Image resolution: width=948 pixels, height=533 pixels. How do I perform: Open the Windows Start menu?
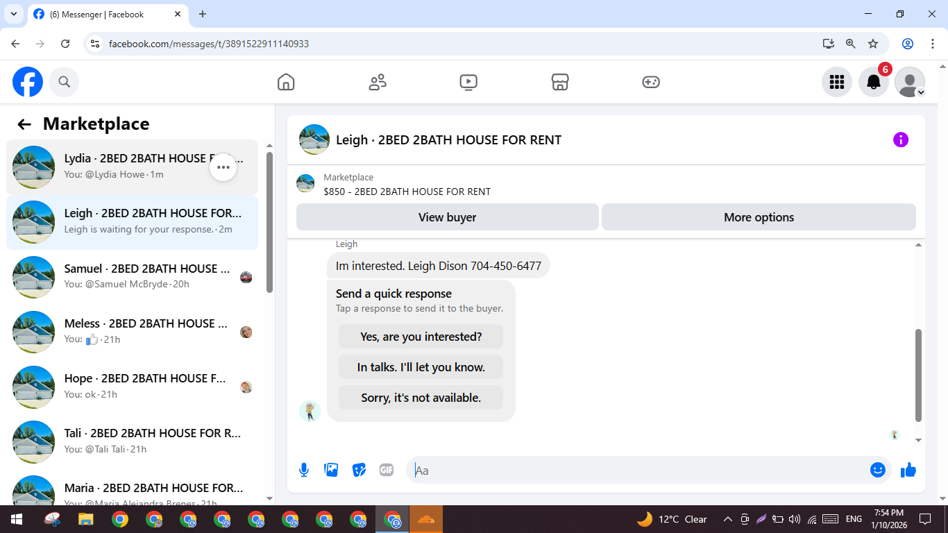[x=17, y=519]
